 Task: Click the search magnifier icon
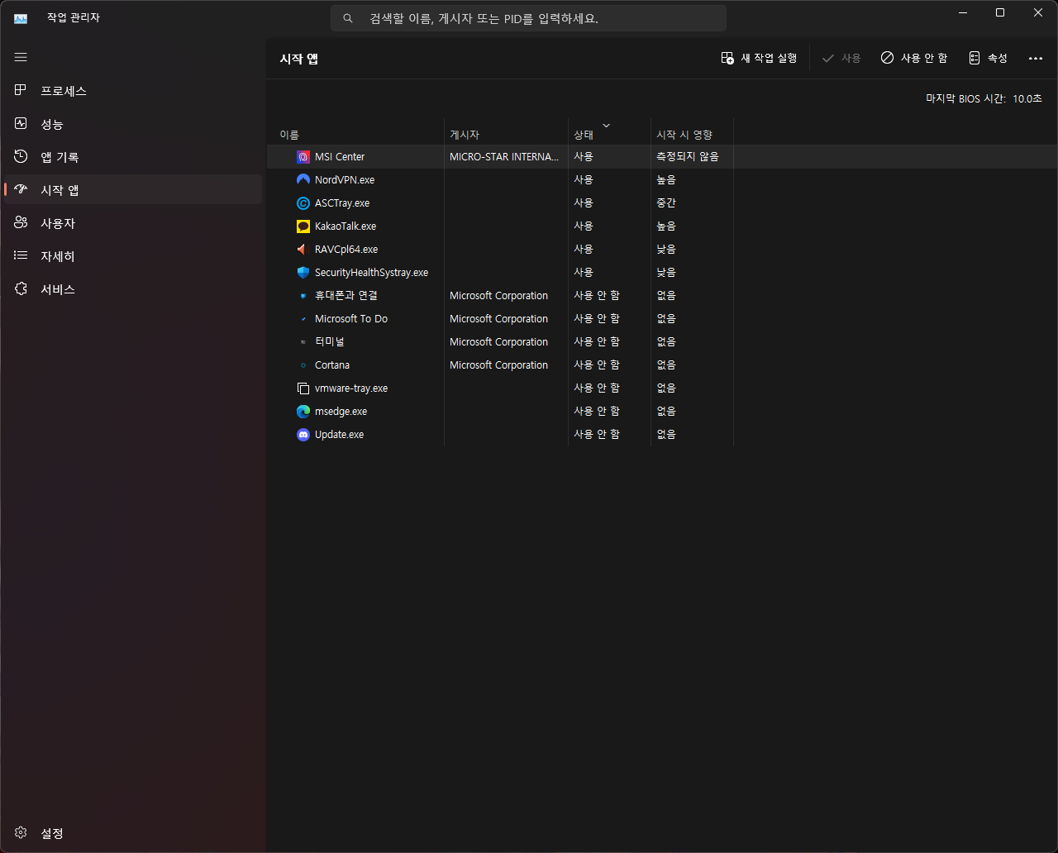coord(348,17)
